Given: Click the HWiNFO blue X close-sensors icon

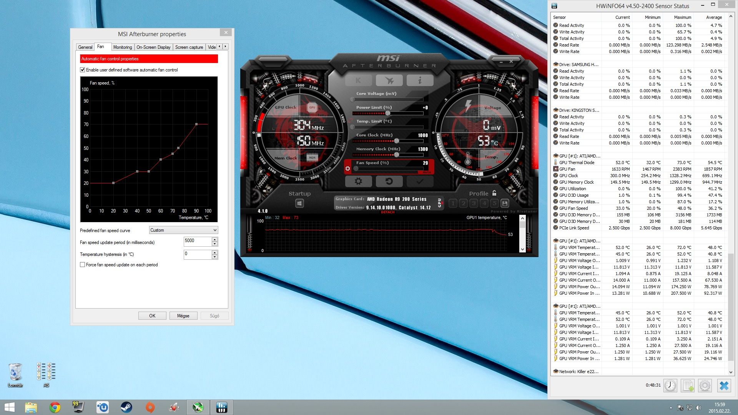Looking at the screenshot, I should [x=724, y=385].
